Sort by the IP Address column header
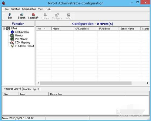 click(108, 29)
